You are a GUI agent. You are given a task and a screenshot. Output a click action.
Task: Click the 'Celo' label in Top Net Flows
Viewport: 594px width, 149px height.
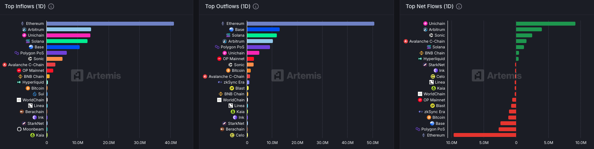coord(440,76)
